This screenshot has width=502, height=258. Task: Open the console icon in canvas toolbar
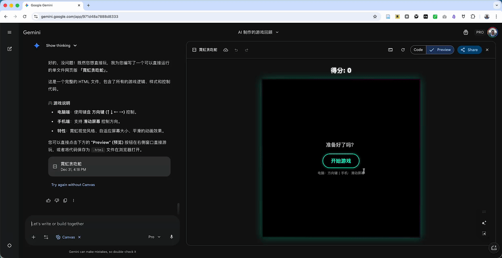(390, 50)
